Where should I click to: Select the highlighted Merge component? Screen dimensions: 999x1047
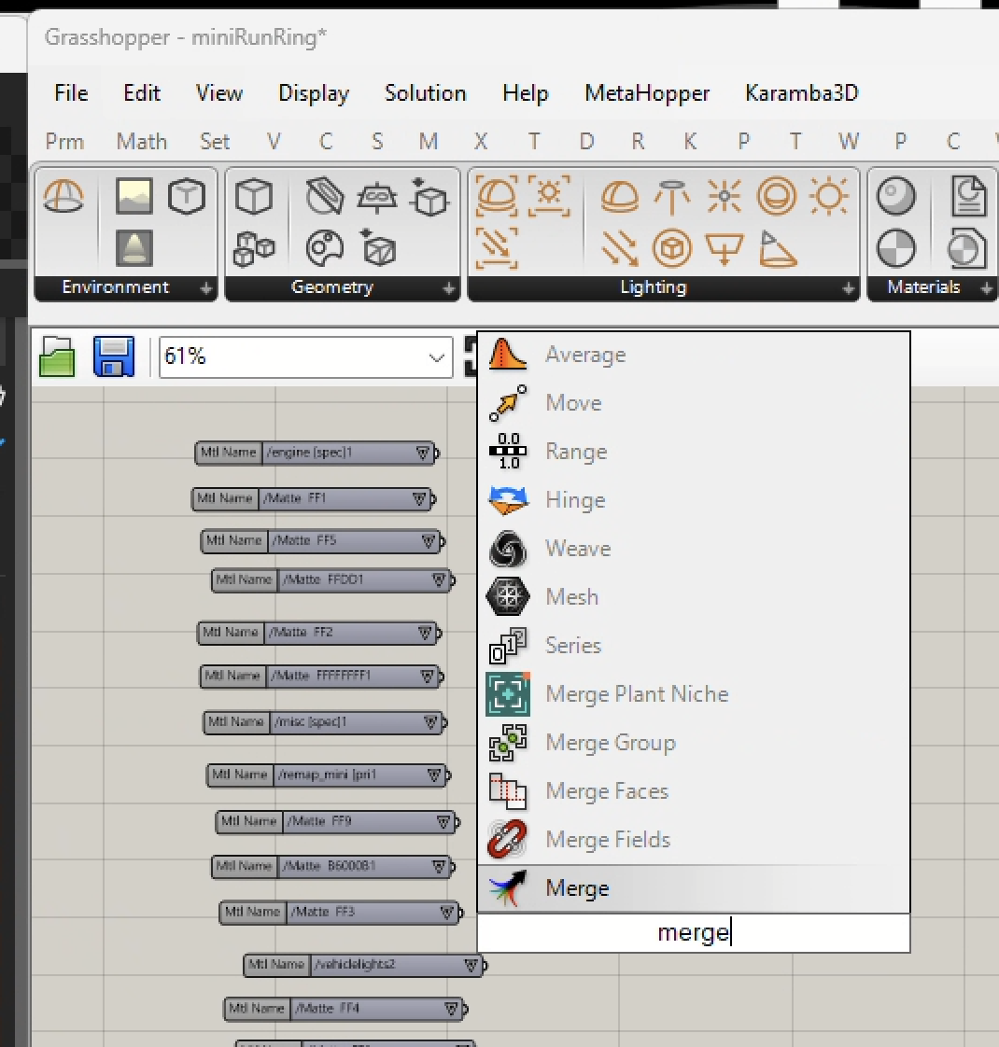[x=694, y=888]
